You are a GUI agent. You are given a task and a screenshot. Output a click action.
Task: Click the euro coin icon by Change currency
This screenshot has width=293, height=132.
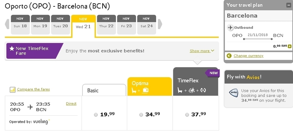(229, 56)
